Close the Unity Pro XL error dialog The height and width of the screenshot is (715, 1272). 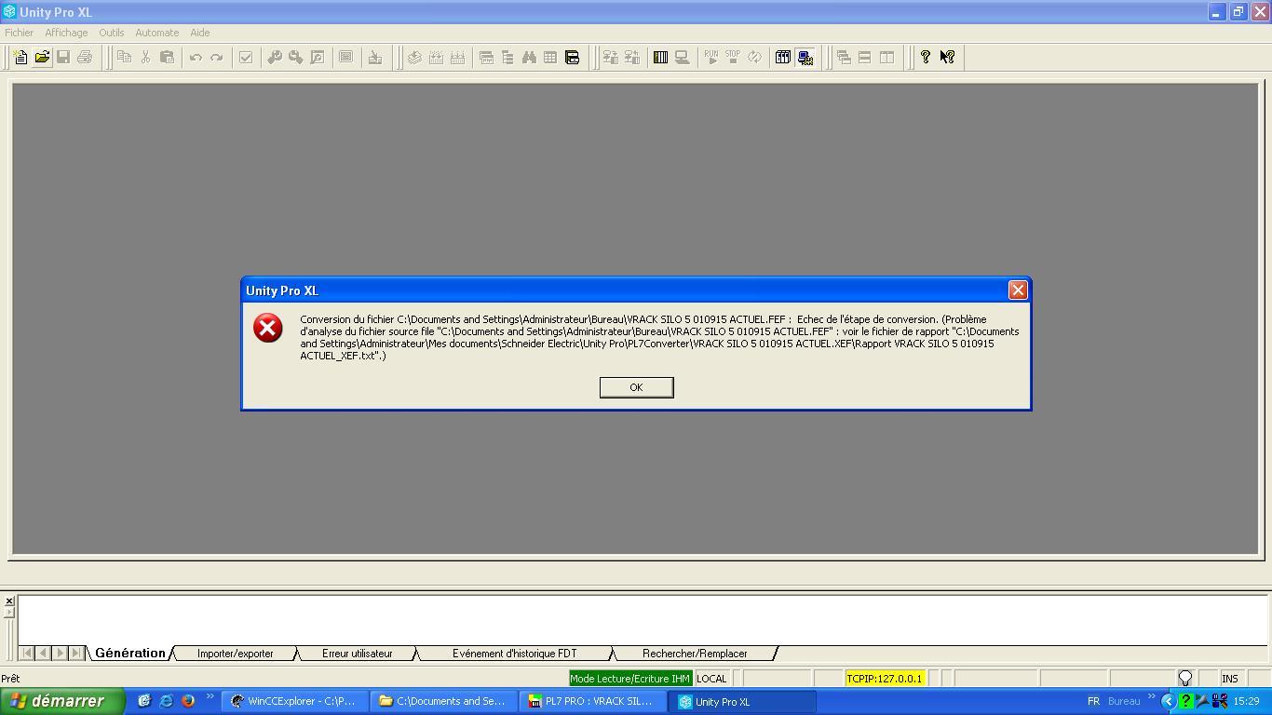coord(1018,290)
